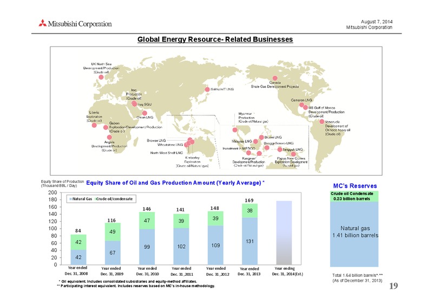Click the Papua New Guinea map marker
433x306 pixels.
coord(293,154)
